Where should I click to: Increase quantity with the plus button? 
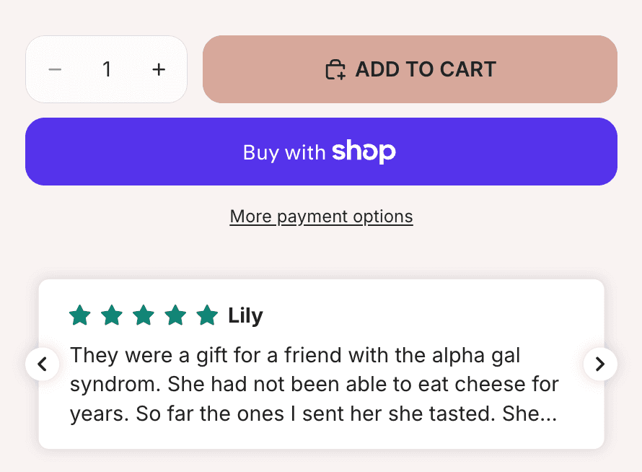click(159, 69)
